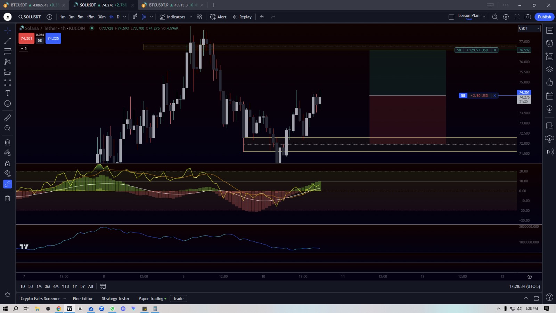
Task: Take a chart snapshot with camera icon
Action: (528, 17)
